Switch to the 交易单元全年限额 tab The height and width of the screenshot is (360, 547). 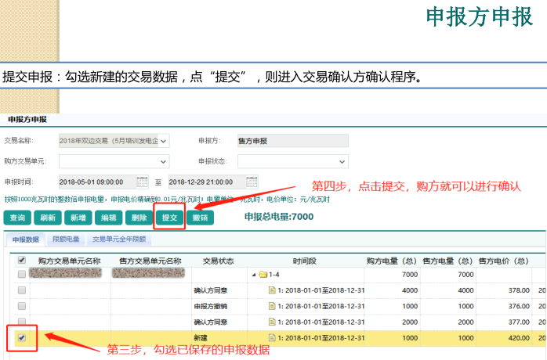coord(119,239)
